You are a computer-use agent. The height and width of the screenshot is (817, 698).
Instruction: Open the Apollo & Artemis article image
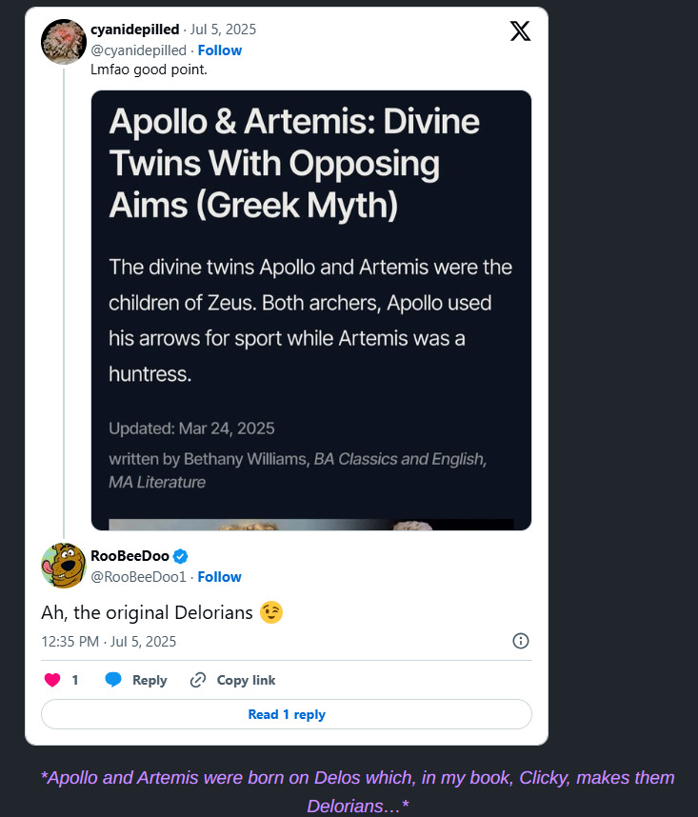click(311, 309)
